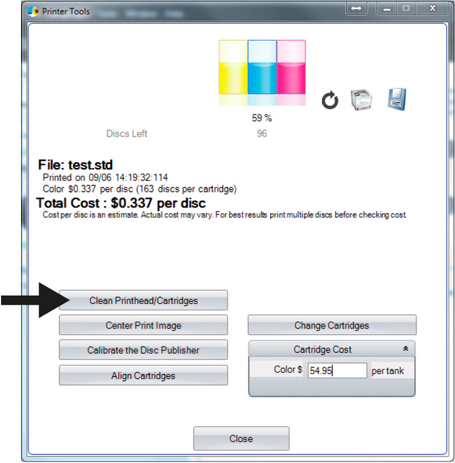Click the discs left value 96
455x463 pixels.
pyautogui.click(x=262, y=133)
